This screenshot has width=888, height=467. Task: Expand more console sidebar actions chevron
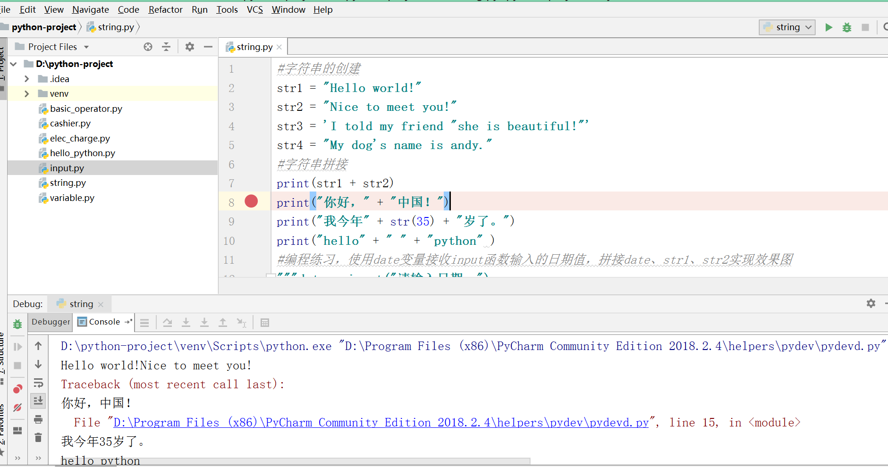click(x=38, y=458)
